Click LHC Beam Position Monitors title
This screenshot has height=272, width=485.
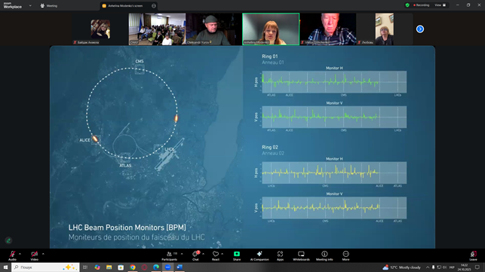127,228
